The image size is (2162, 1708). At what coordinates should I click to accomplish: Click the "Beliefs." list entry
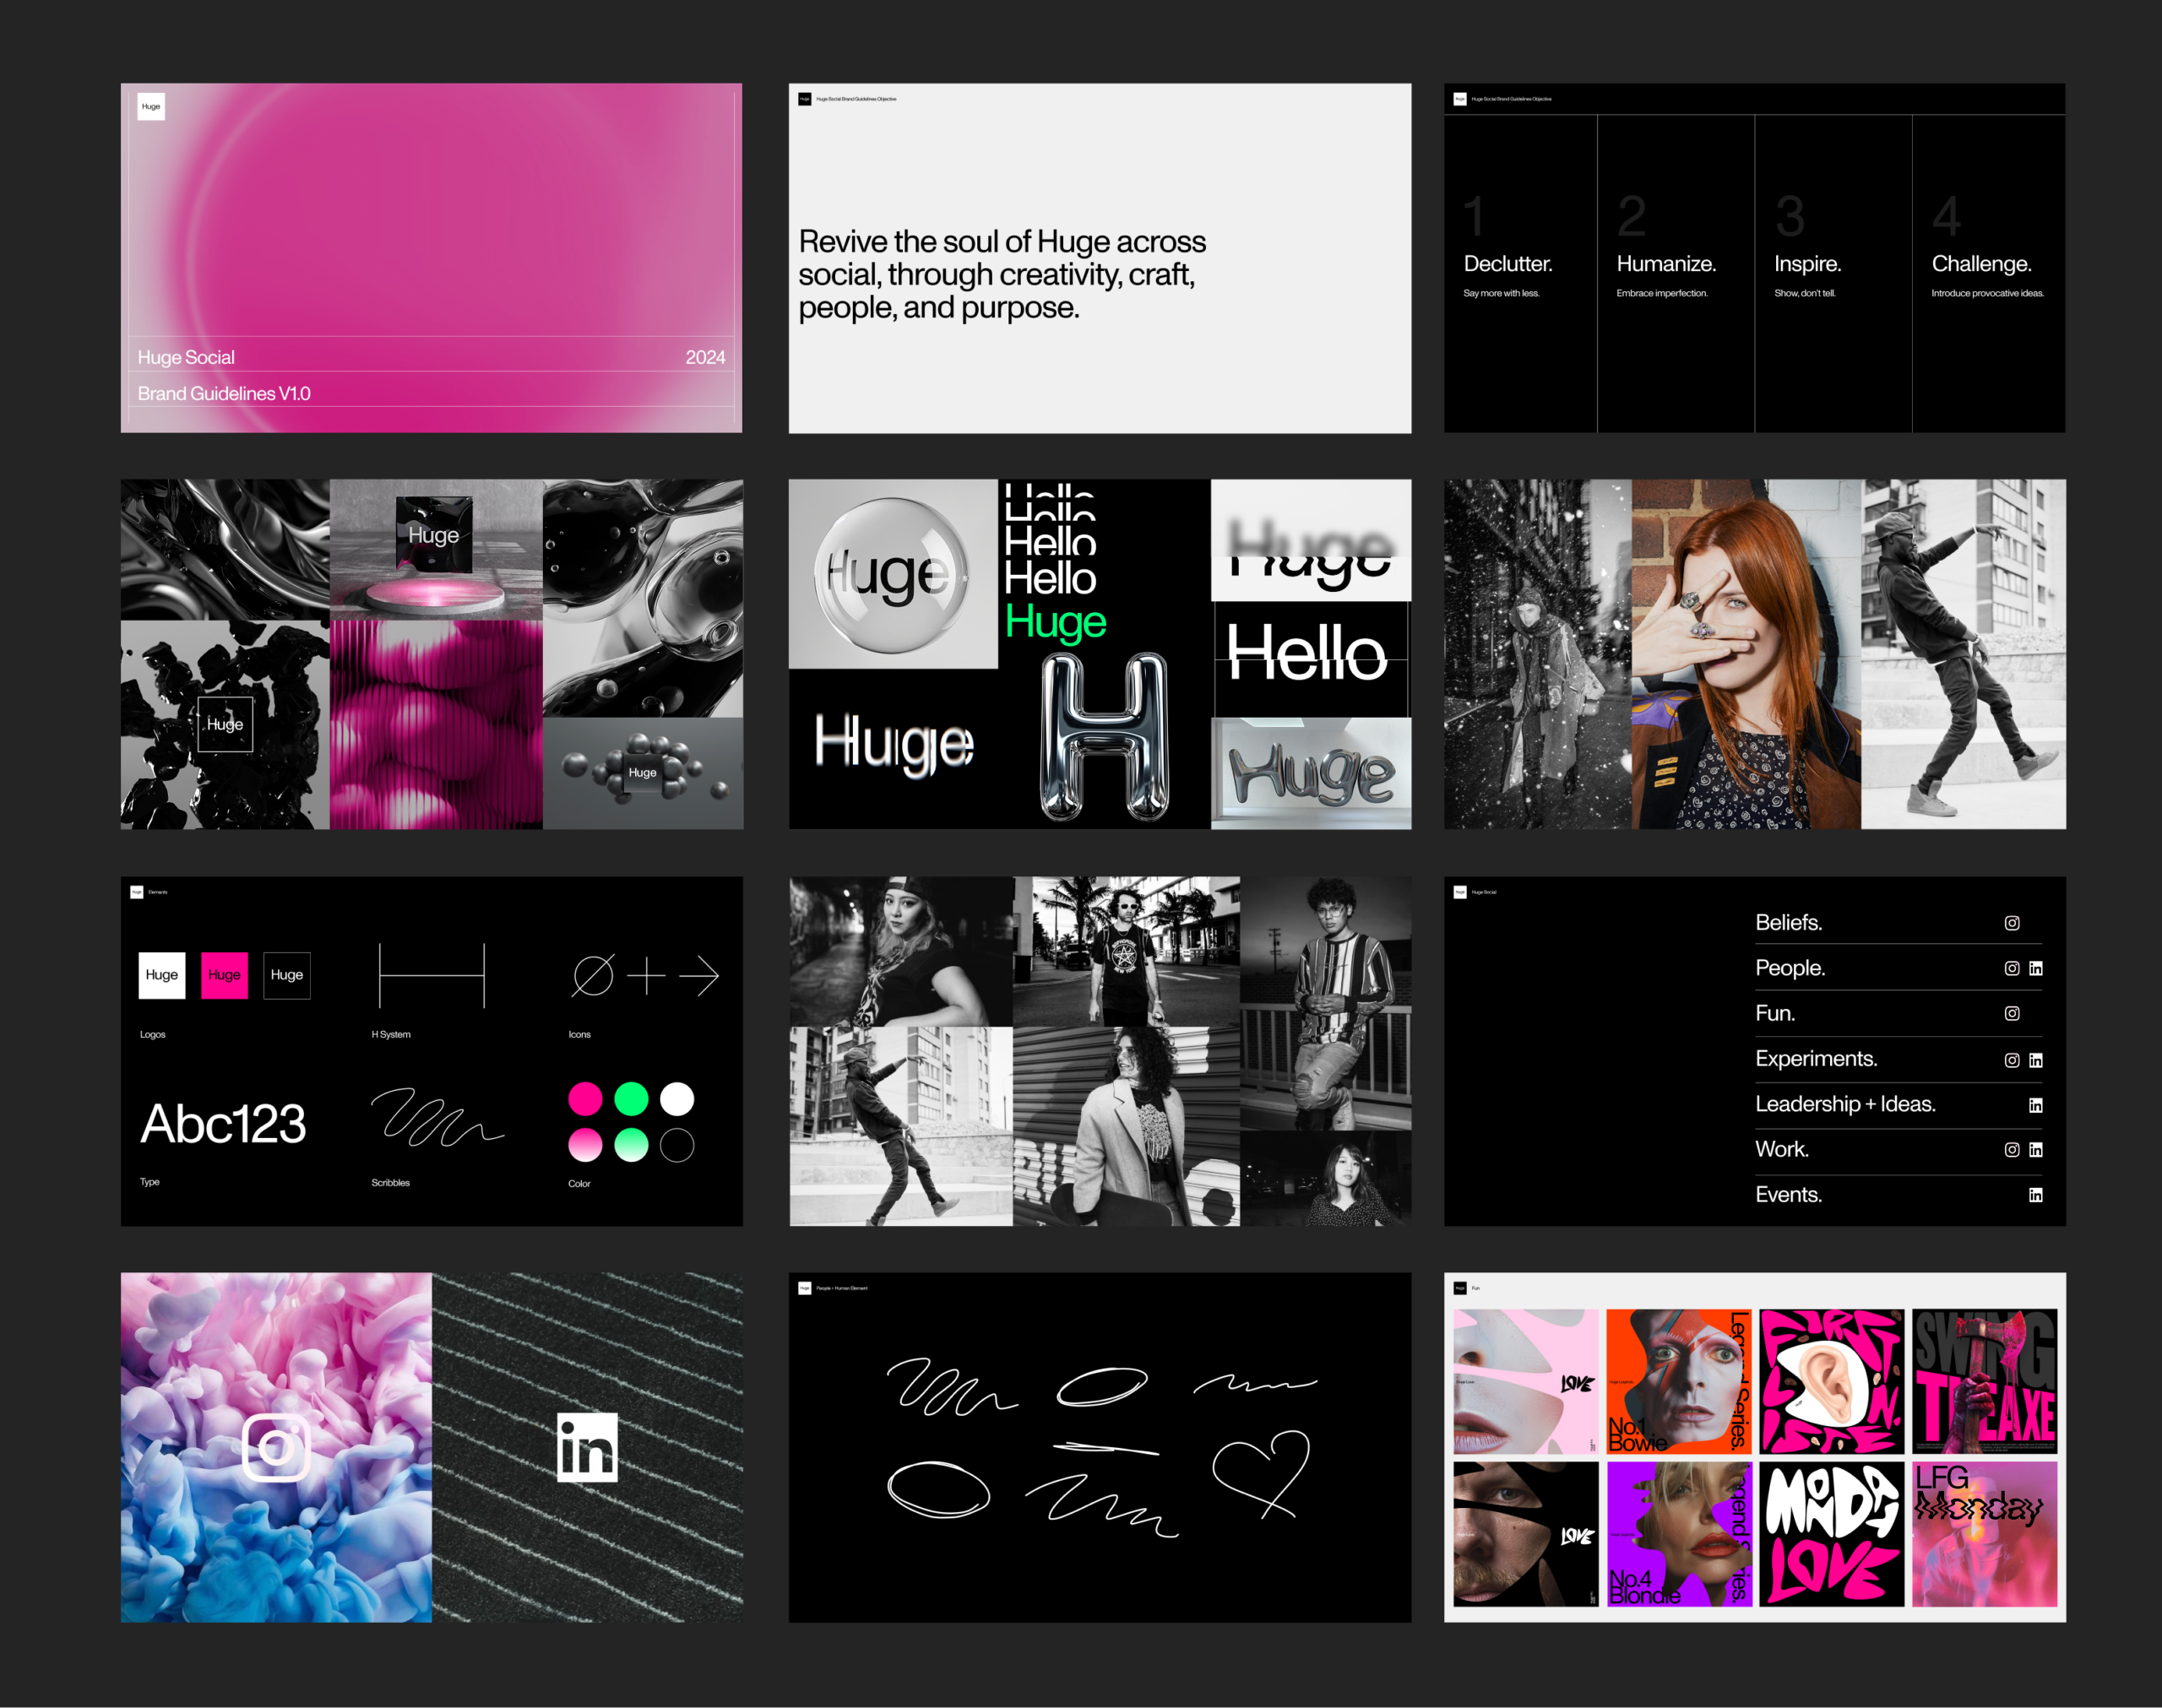click(x=1789, y=923)
